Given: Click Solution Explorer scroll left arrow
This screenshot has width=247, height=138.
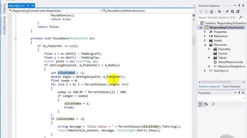Looking at the screenshot, I should click(x=200, y=82).
